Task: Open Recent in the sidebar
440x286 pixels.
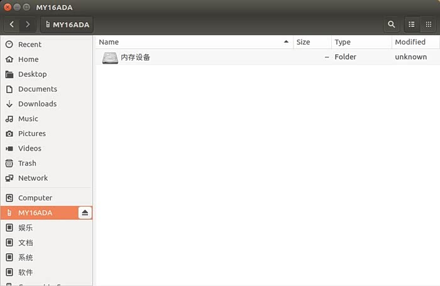Action: click(47, 45)
